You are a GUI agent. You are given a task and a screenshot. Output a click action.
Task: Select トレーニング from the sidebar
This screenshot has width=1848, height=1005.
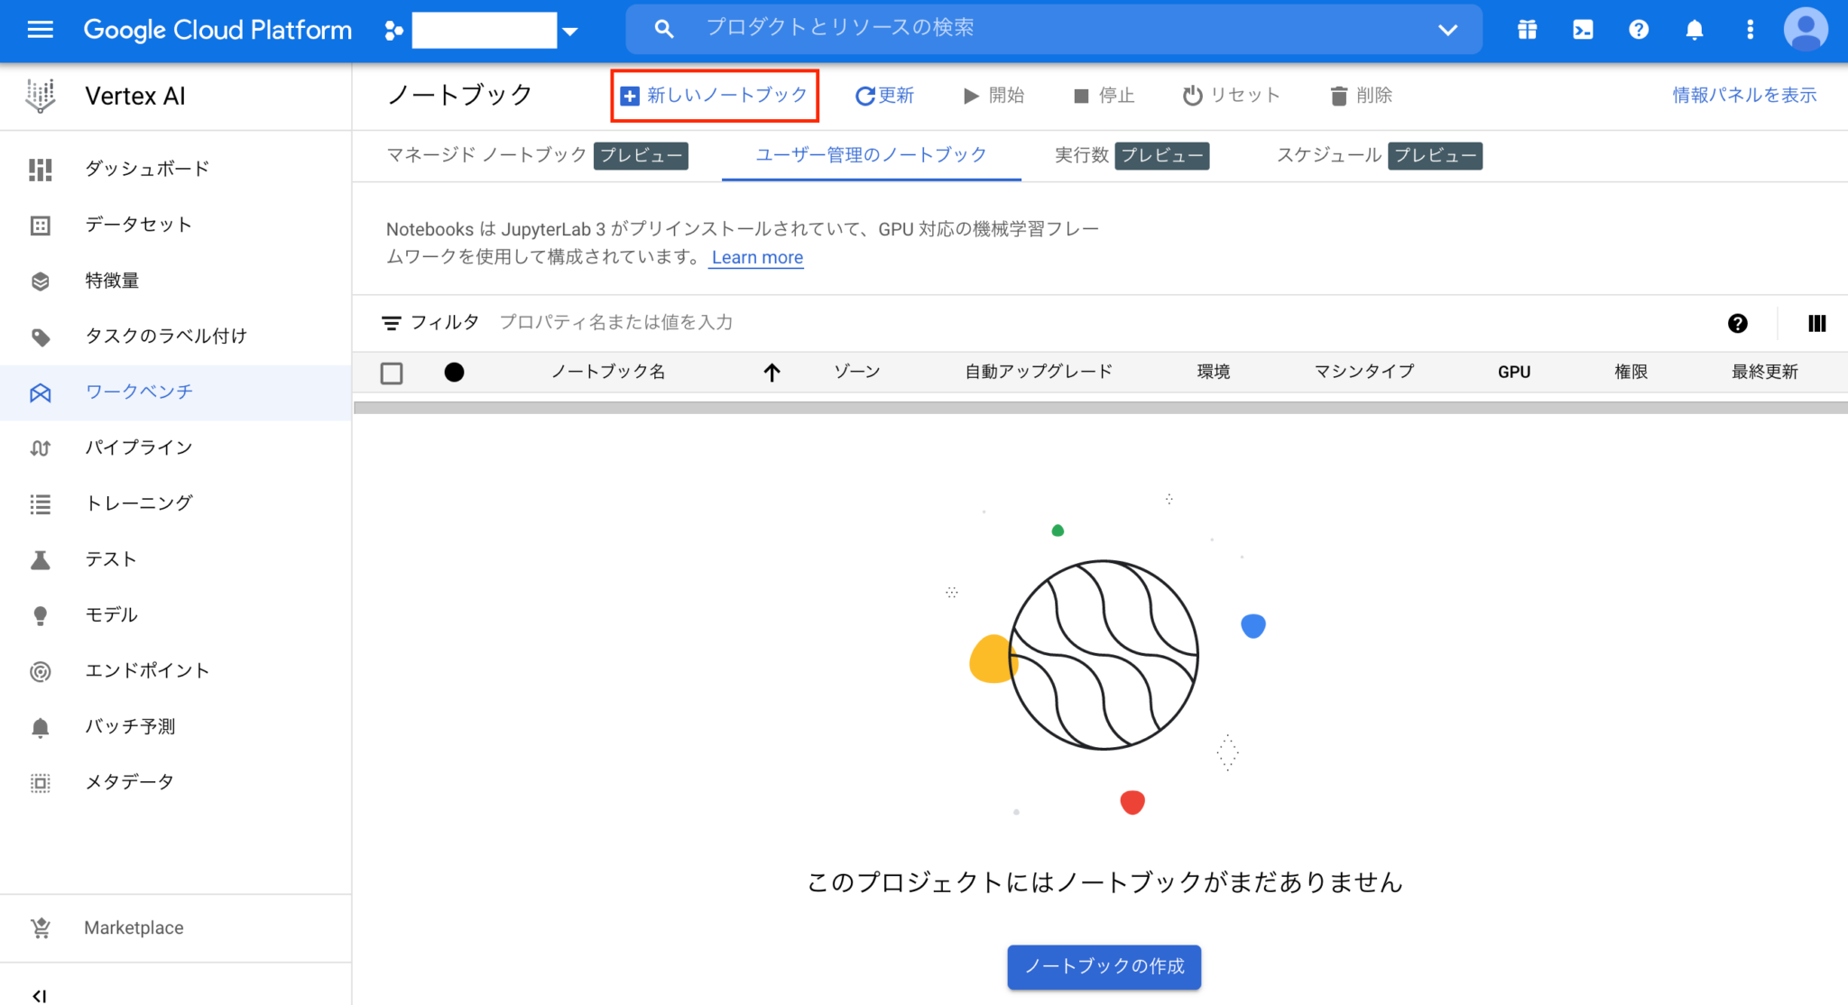pyautogui.click(x=139, y=502)
